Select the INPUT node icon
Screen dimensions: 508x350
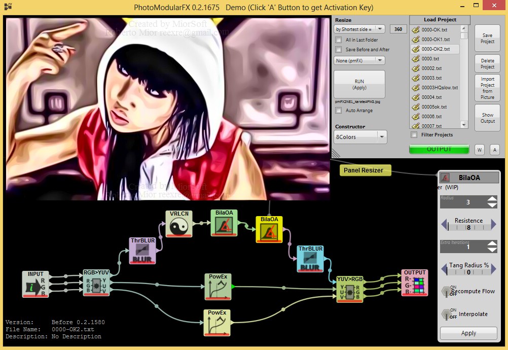coord(35,284)
